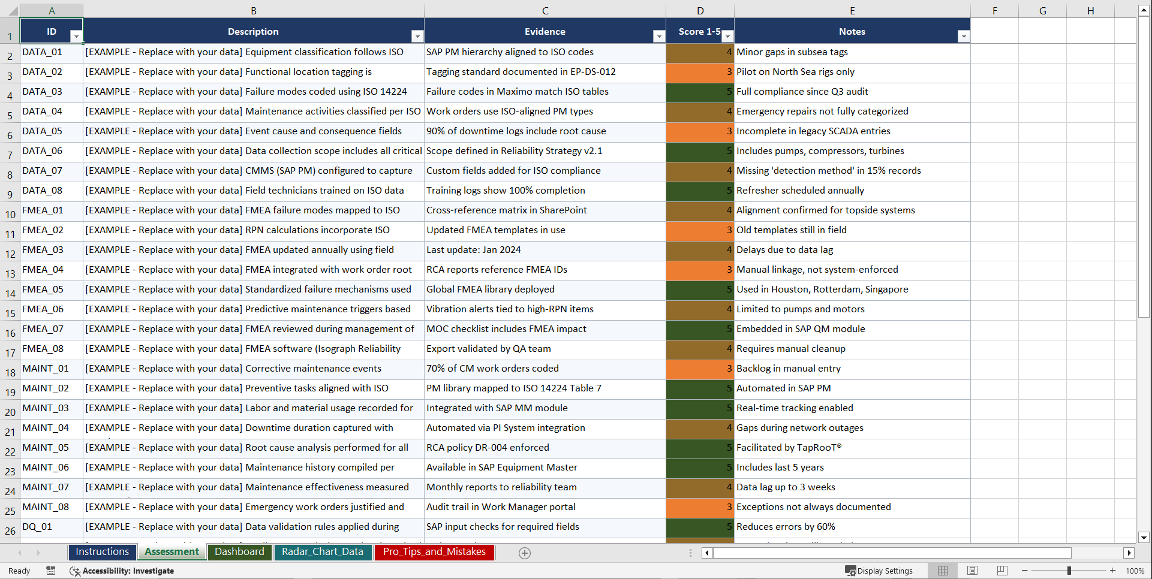This screenshot has height=579, width=1152.
Task: Open the filter dropdown on the Score 1-5 column
Action: tap(727, 36)
